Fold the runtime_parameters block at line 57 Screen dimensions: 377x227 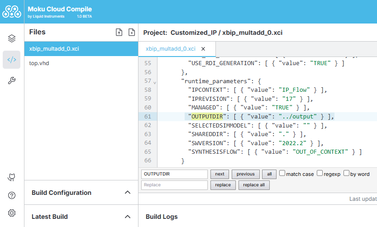(x=155, y=83)
